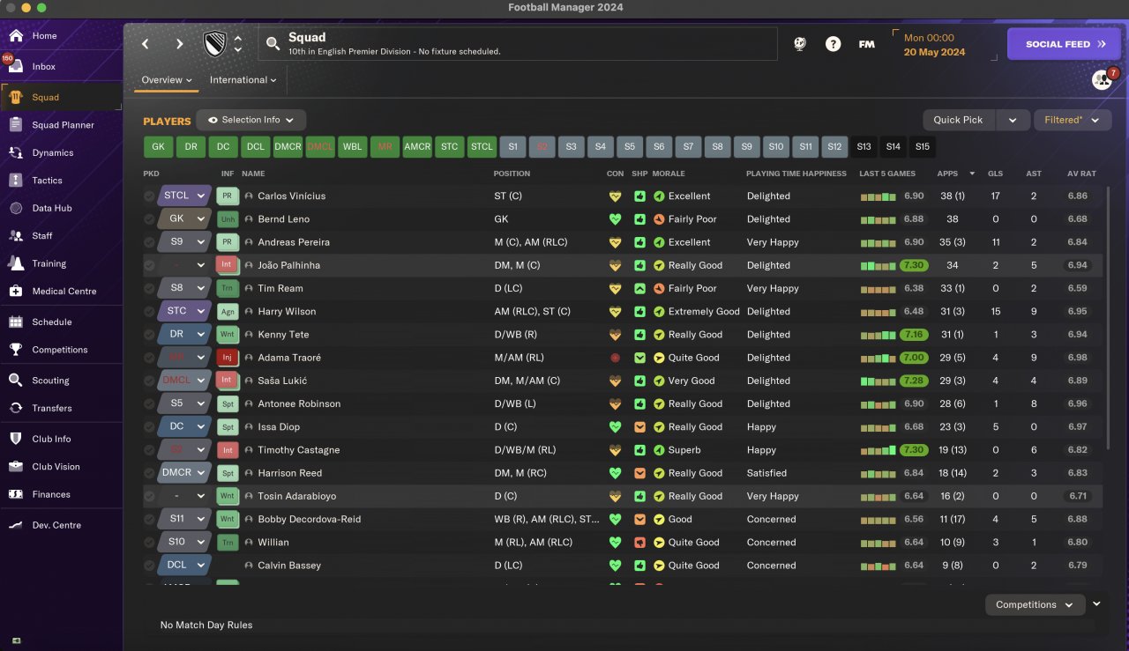Toggle picked tick for Tim Ream
Viewport: 1129px width, 651px height.
pyautogui.click(x=149, y=288)
